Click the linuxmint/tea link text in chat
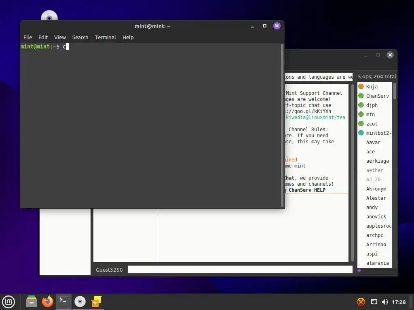The width and height of the screenshot is (414, 310). pos(315,117)
